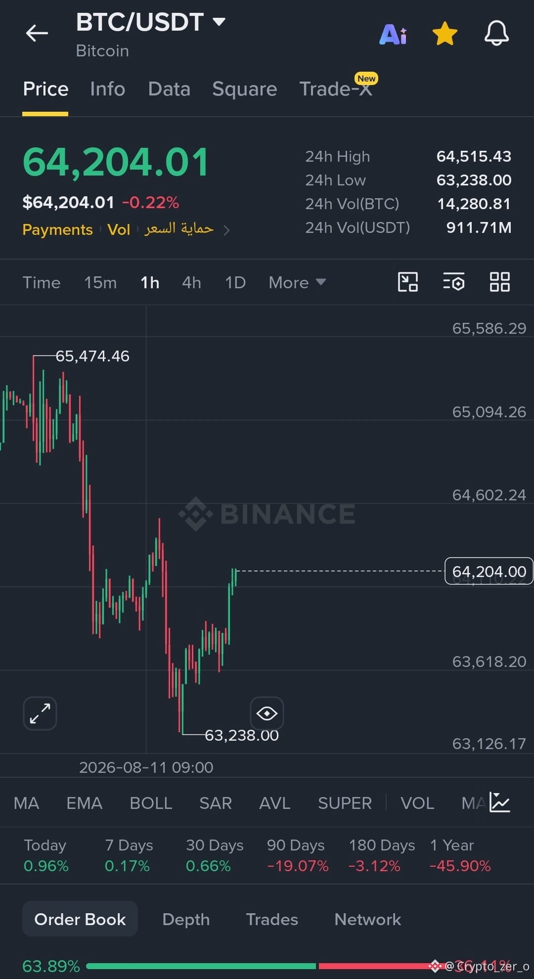534x979 pixels.
Task: Tap the 2026-08-11 09:00 time label
Action: coord(146,767)
